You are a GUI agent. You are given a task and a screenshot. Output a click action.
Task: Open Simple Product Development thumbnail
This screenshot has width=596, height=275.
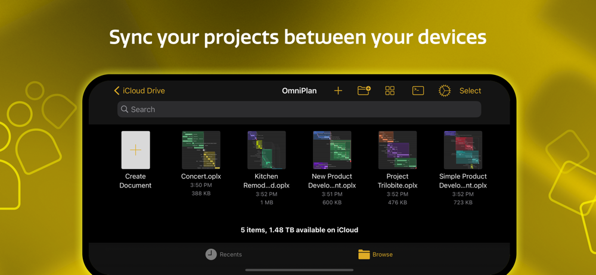click(463, 150)
